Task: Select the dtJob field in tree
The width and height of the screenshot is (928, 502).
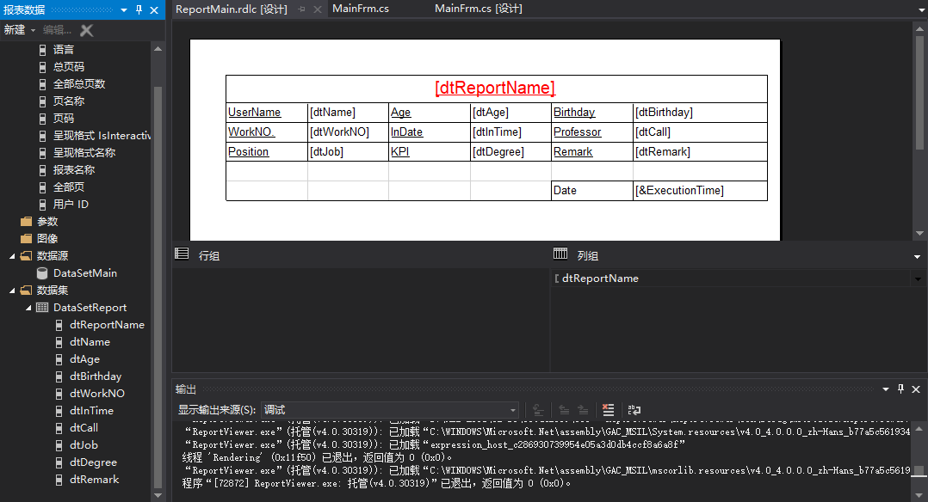Action: point(84,444)
